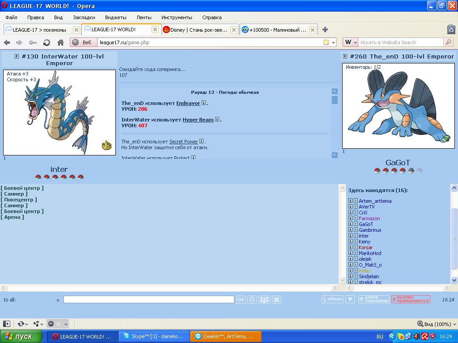This screenshot has width=458, height=343.
Task: Open info icon for user Artem_arttema
Action: 350,201
